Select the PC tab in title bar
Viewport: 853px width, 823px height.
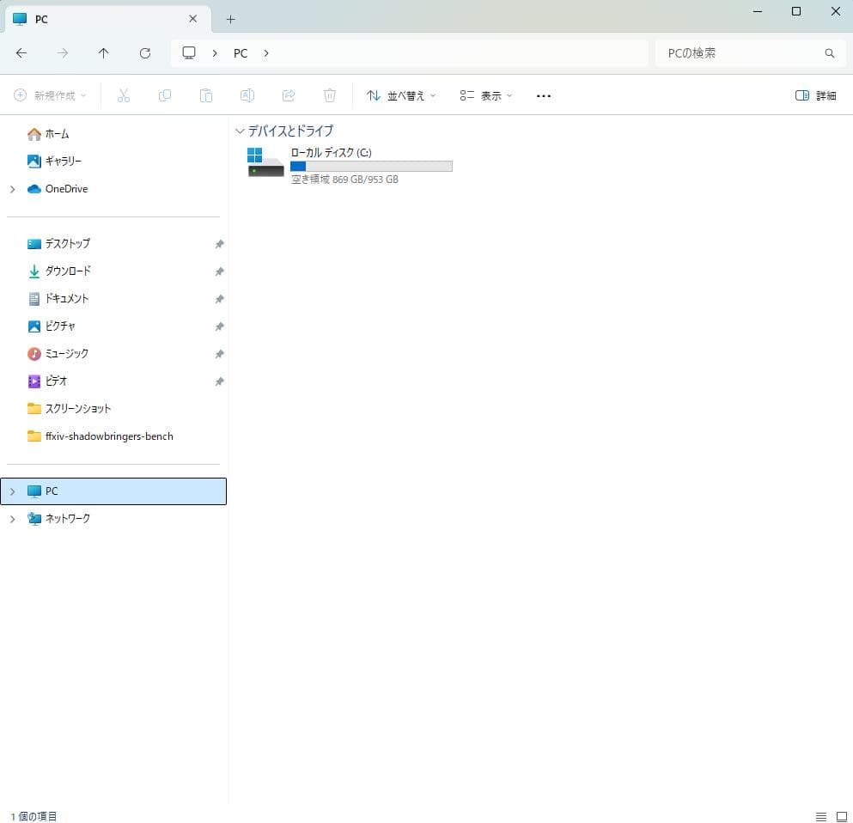pos(94,19)
